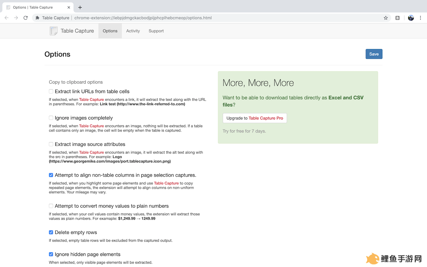
Task: Open the Chrome three-dot menu
Action: point(421,18)
